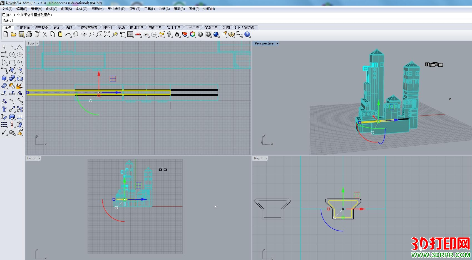
Task: Open the 渲染(R) menu
Action: [x=179, y=9]
